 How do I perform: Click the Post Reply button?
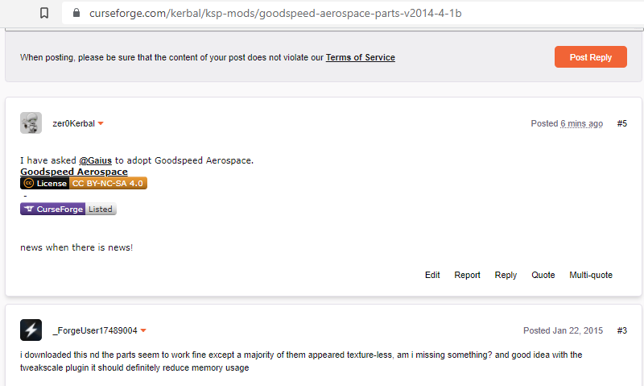tap(591, 57)
